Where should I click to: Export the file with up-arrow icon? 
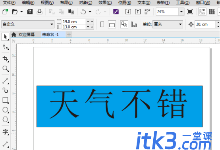(x=138, y=12)
